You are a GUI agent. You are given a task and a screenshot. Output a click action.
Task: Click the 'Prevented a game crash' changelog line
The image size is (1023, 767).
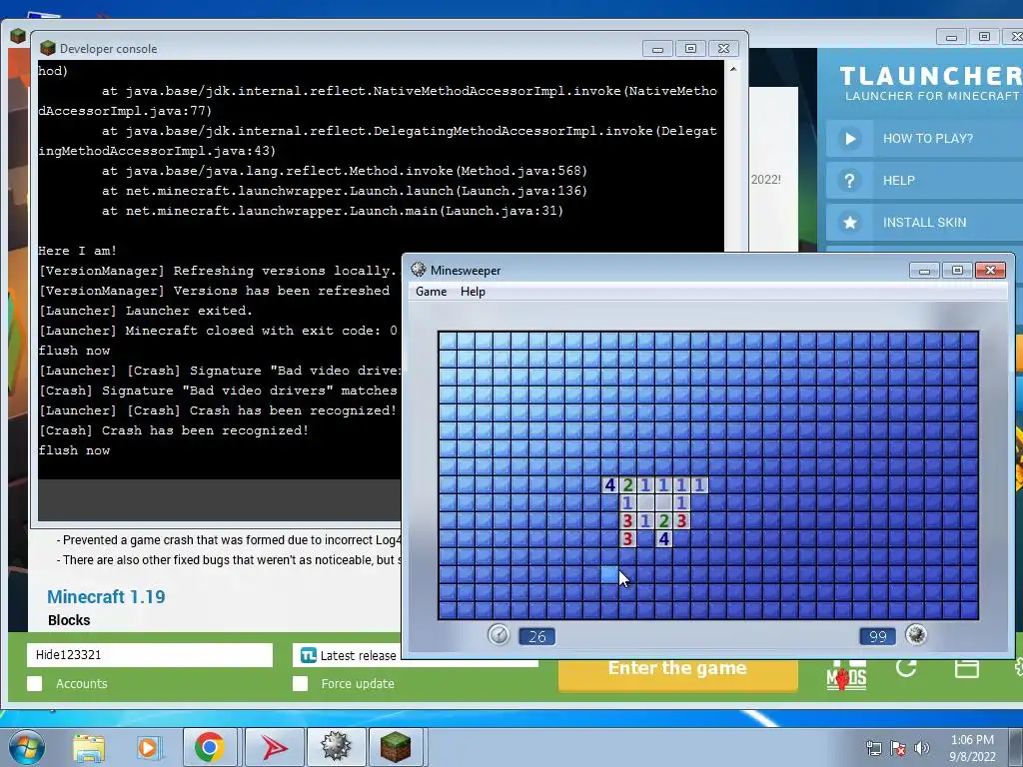click(x=229, y=540)
